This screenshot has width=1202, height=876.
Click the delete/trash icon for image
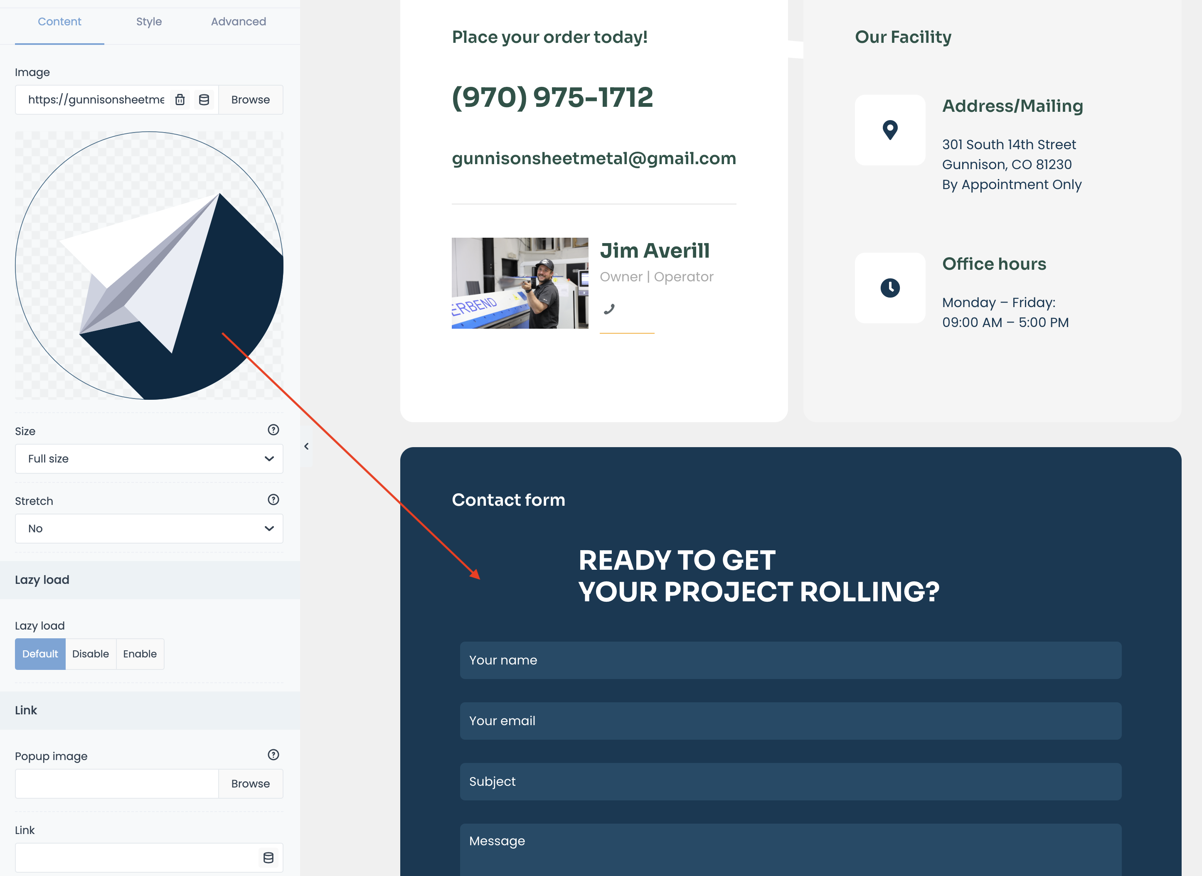182,100
